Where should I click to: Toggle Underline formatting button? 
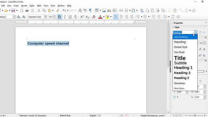70,17
